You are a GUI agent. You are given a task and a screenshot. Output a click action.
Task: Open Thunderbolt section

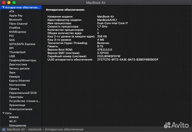click(x=17, y=52)
